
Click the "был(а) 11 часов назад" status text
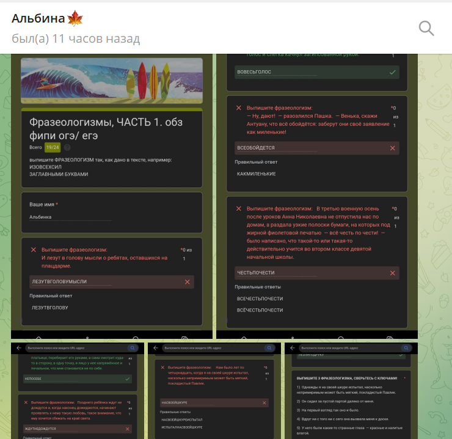76,39
